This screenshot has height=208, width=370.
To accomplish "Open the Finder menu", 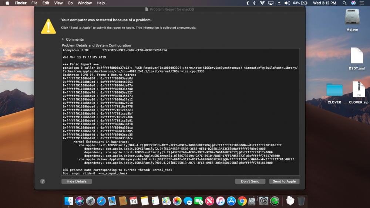I will 20,3.
